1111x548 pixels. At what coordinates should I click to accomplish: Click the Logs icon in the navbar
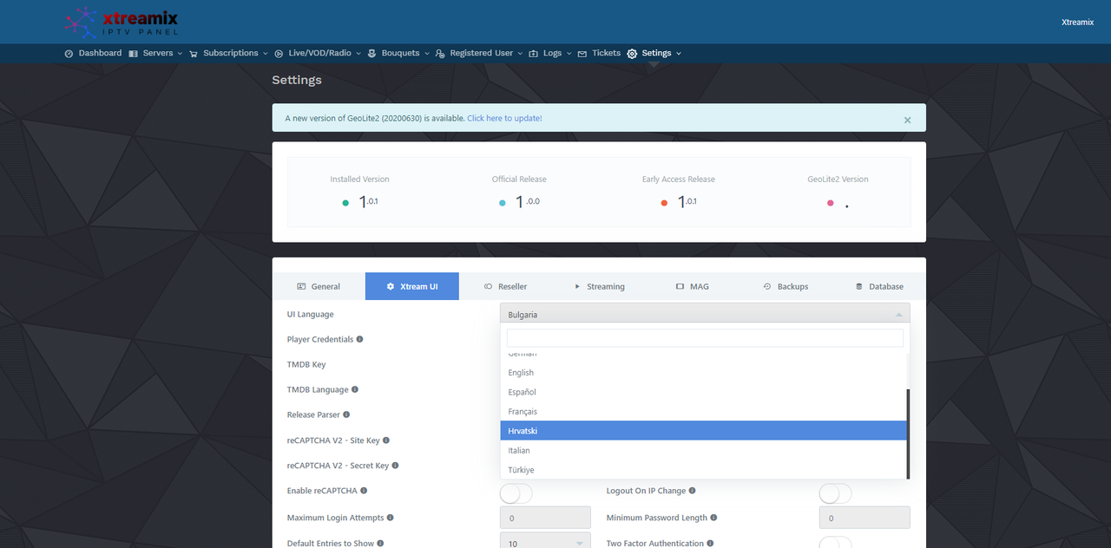[534, 54]
